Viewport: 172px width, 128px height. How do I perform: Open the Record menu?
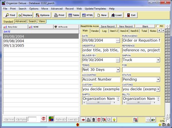coord(69,9)
